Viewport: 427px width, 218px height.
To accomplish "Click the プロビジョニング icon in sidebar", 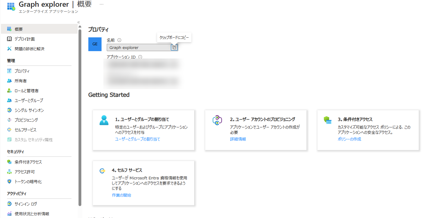I will coord(9,120).
